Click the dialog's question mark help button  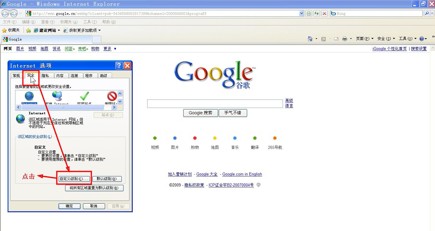(x=119, y=66)
